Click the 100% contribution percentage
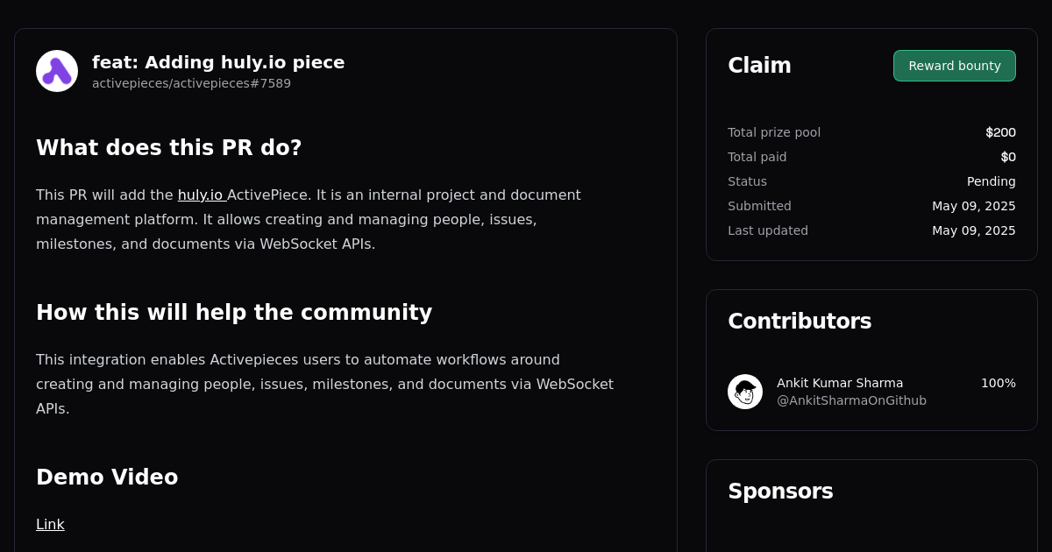 coord(998,383)
